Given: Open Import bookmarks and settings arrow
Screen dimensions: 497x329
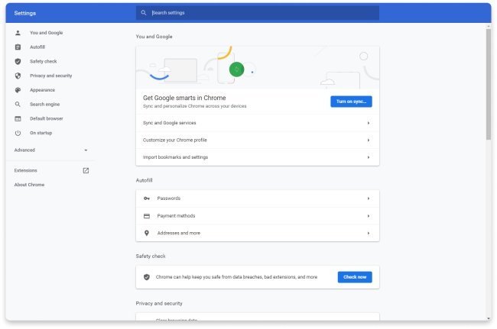Looking at the screenshot, I should click(x=369, y=157).
